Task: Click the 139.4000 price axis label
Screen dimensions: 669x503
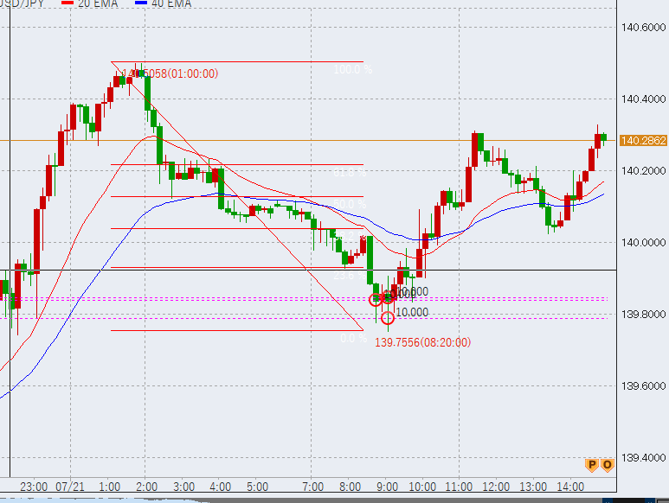Action: [x=643, y=457]
